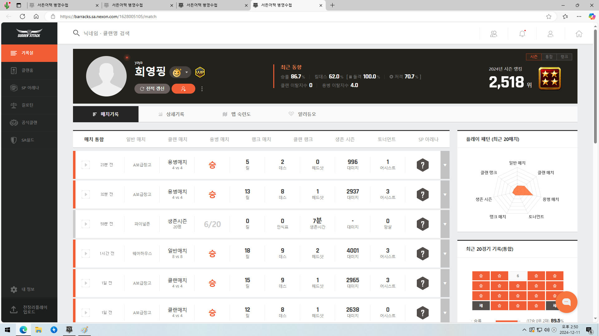Expand the first 용병매치 match row details
The width and height of the screenshot is (599, 336).
pos(445,165)
